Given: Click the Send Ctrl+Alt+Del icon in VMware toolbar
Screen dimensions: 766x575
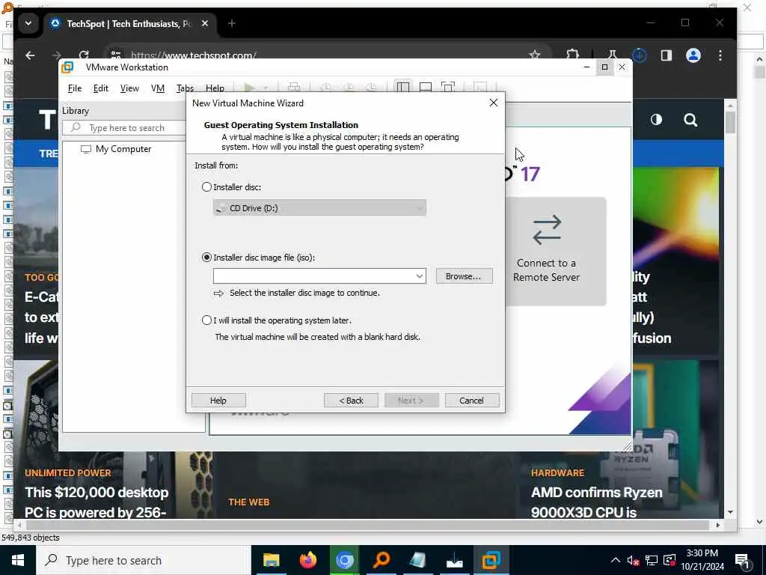Looking at the screenshot, I should click(293, 88).
